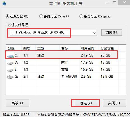Screen dimensions: 130x117
Task: Click 活动 type in C: row
Action: point(41,55)
